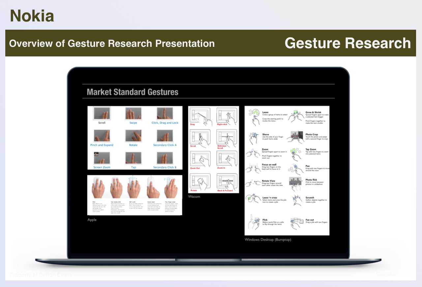Click the Click, Drag and Lock label
This screenshot has height=287, width=422.
[165, 123]
